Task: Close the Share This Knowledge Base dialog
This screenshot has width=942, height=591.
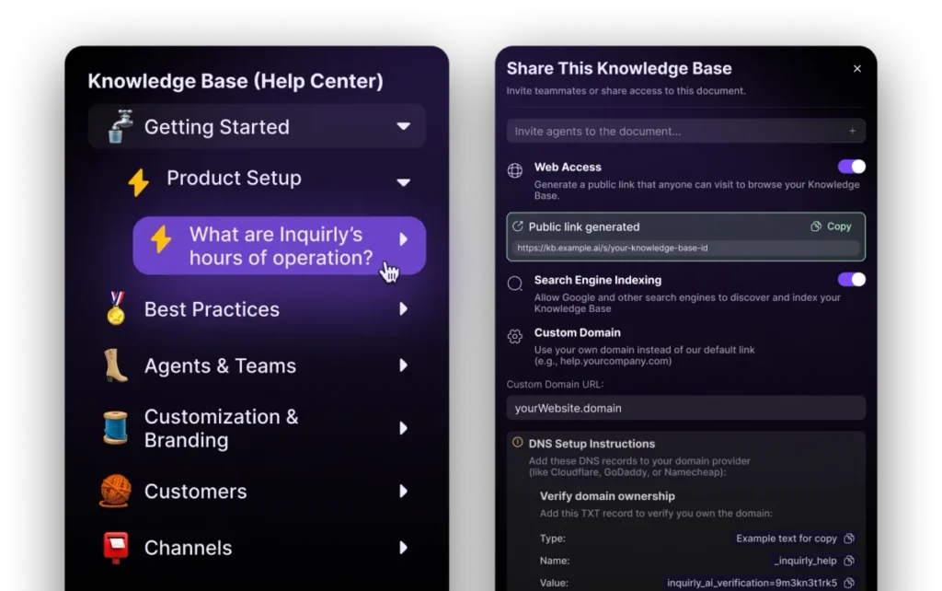Action: tap(857, 69)
